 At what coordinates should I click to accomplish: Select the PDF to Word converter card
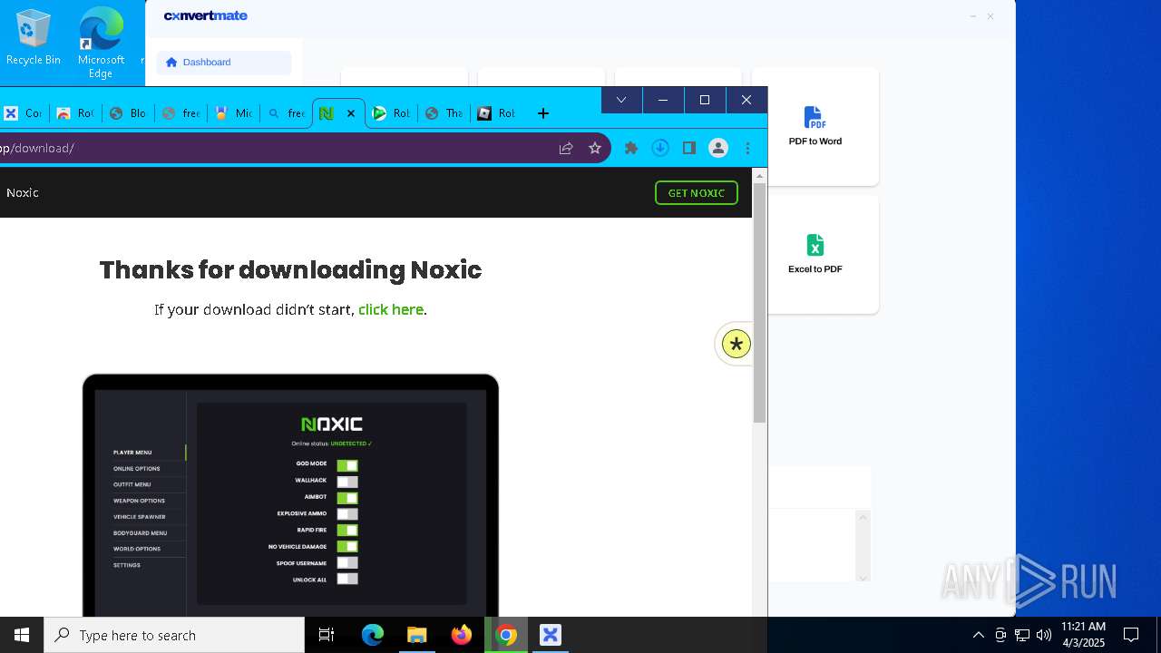pos(815,126)
